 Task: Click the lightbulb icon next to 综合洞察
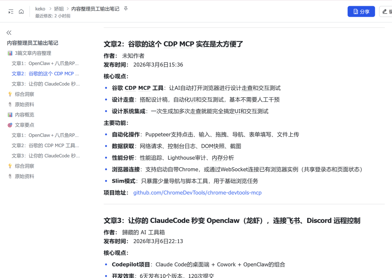pyautogui.click(x=10, y=94)
